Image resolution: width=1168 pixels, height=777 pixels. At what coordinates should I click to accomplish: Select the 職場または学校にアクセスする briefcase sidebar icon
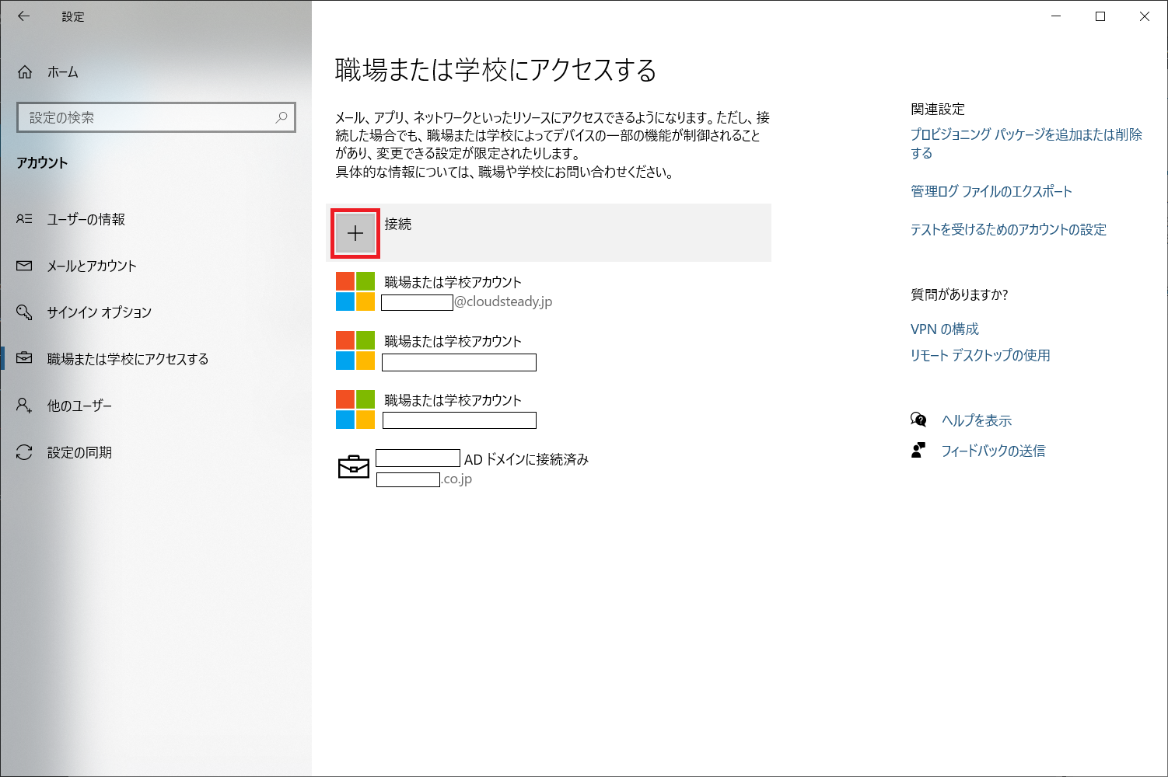point(25,358)
